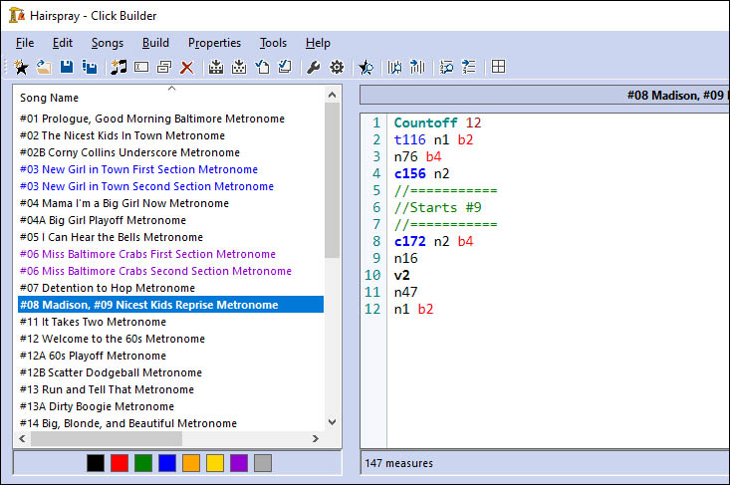730x485 pixels.
Task: Click the save all double-floppy icon
Action: click(x=90, y=67)
